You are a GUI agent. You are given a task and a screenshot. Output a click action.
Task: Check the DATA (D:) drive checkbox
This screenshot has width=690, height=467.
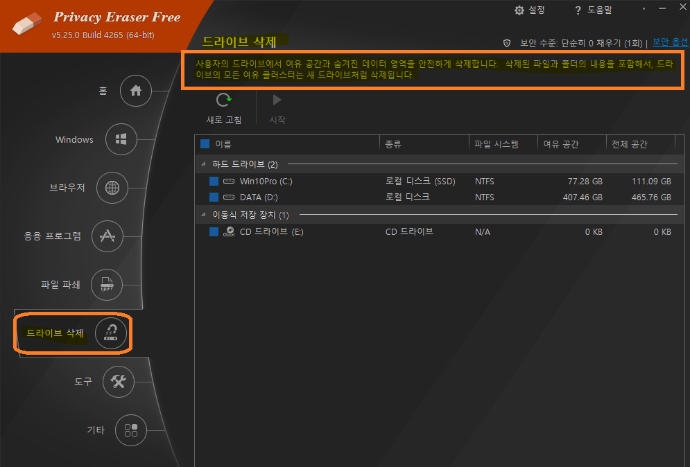coord(214,197)
